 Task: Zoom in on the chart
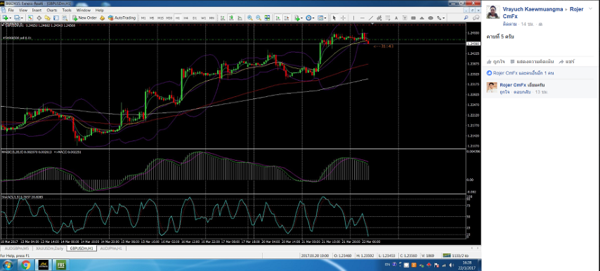pos(250,18)
